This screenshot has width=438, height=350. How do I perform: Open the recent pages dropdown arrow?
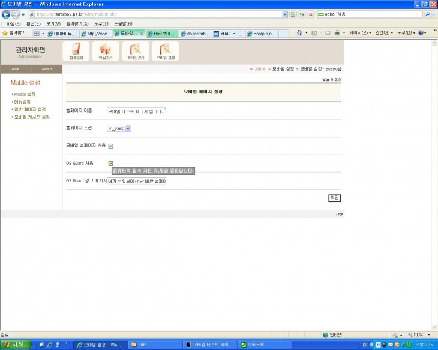[x=23, y=14]
